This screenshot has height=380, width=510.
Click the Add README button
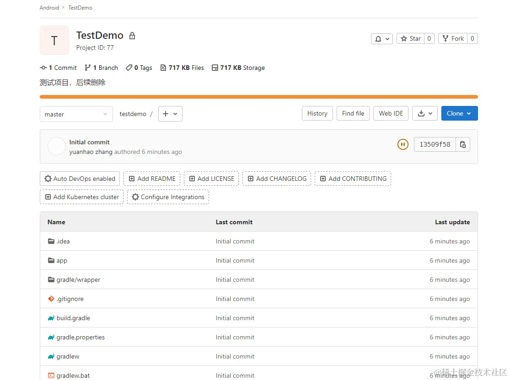coord(151,179)
